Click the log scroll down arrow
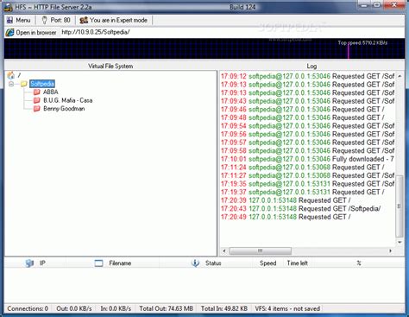This screenshot has width=409, height=317. (400, 242)
